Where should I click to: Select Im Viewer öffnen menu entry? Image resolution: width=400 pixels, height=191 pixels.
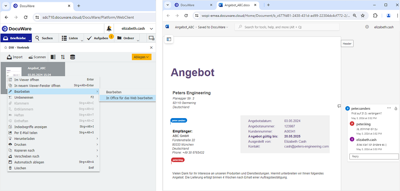tap(53, 80)
